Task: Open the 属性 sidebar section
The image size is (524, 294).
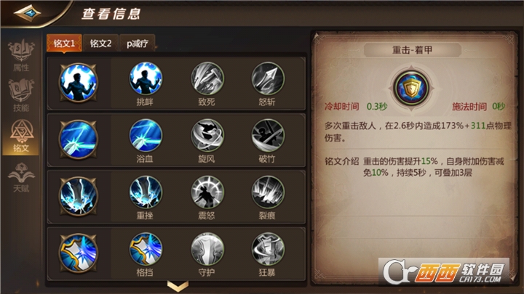Action: pyautogui.click(x=21, y=55)
